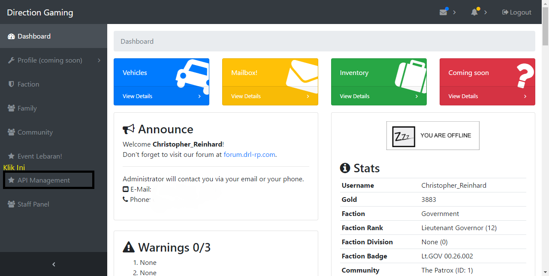View Details on the Coming soon card
Screen dimensions: 549x276
463,96
